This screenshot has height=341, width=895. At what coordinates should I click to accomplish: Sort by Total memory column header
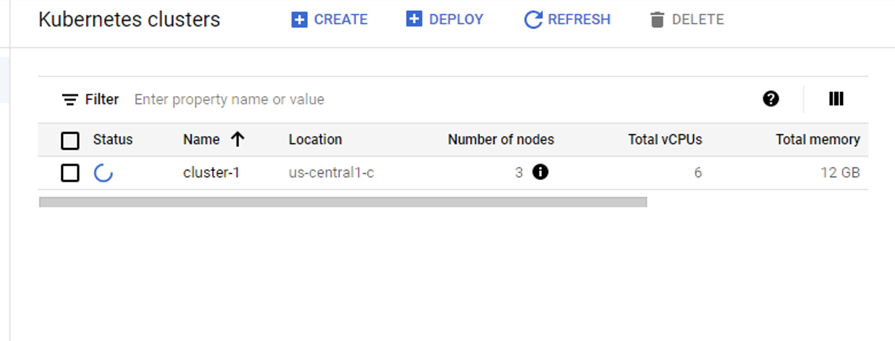818,140
